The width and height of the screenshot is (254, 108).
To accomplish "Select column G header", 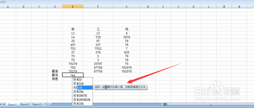I will pos(127,7).
